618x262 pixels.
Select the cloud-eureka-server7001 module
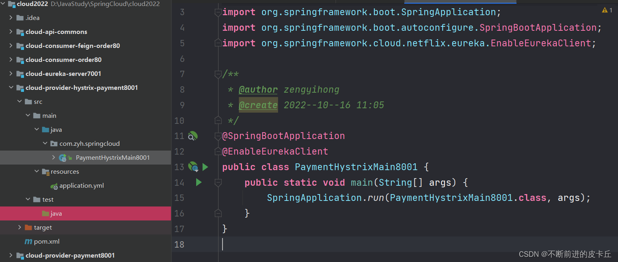(62, 73)
